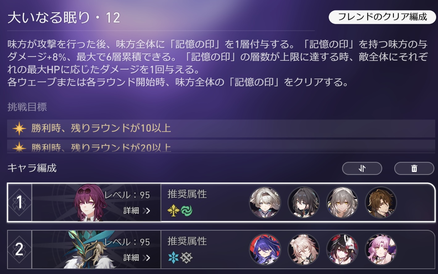Click the yellow Imaginary element icon
Screen dimensions: 438x274
(173, 211)
